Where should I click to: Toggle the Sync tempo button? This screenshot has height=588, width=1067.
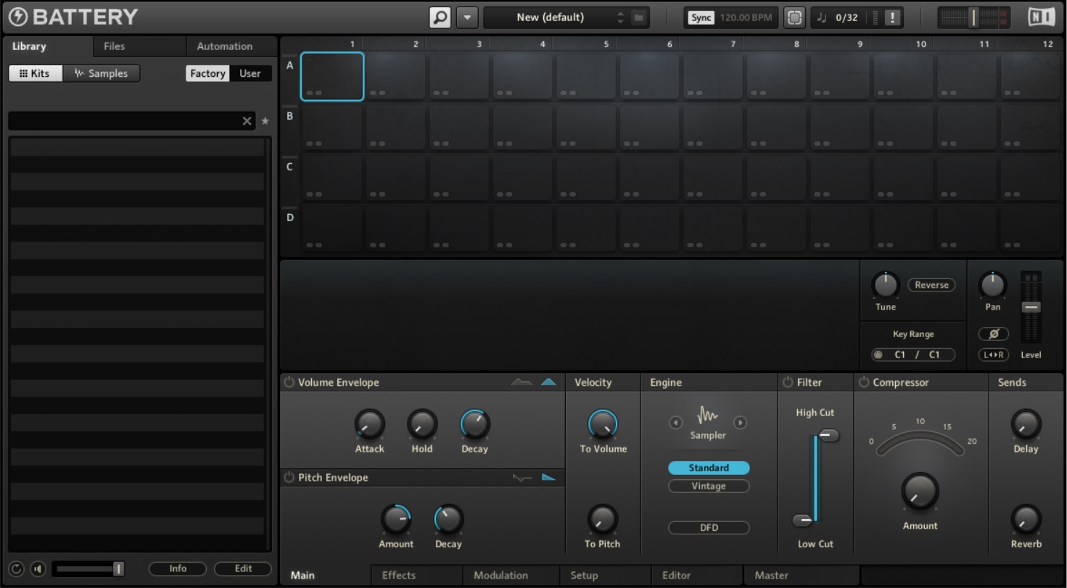pos(701,17)
